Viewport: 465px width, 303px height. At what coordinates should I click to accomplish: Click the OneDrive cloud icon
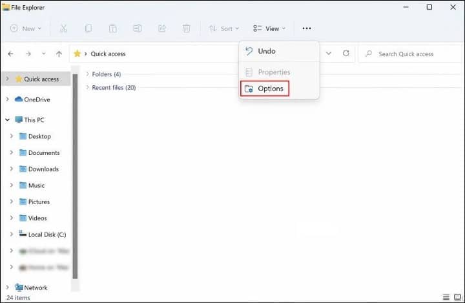(x=19, y=99)
